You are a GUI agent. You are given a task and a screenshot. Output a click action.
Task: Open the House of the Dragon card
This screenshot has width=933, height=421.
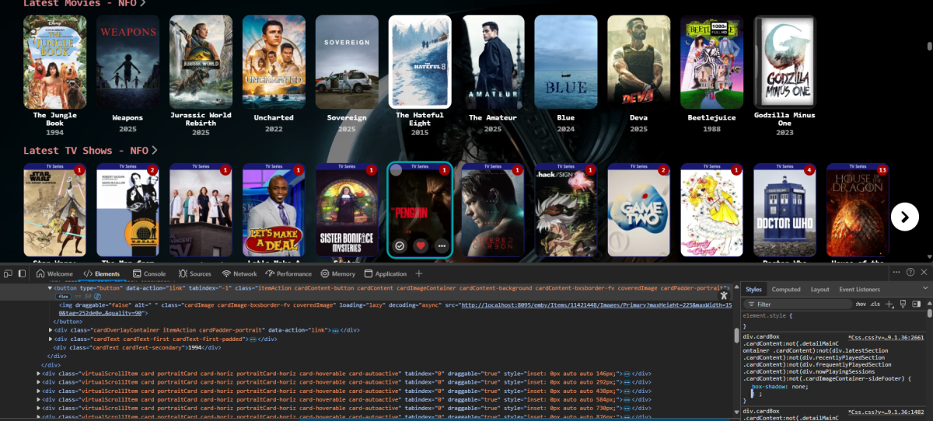(858, 210)
